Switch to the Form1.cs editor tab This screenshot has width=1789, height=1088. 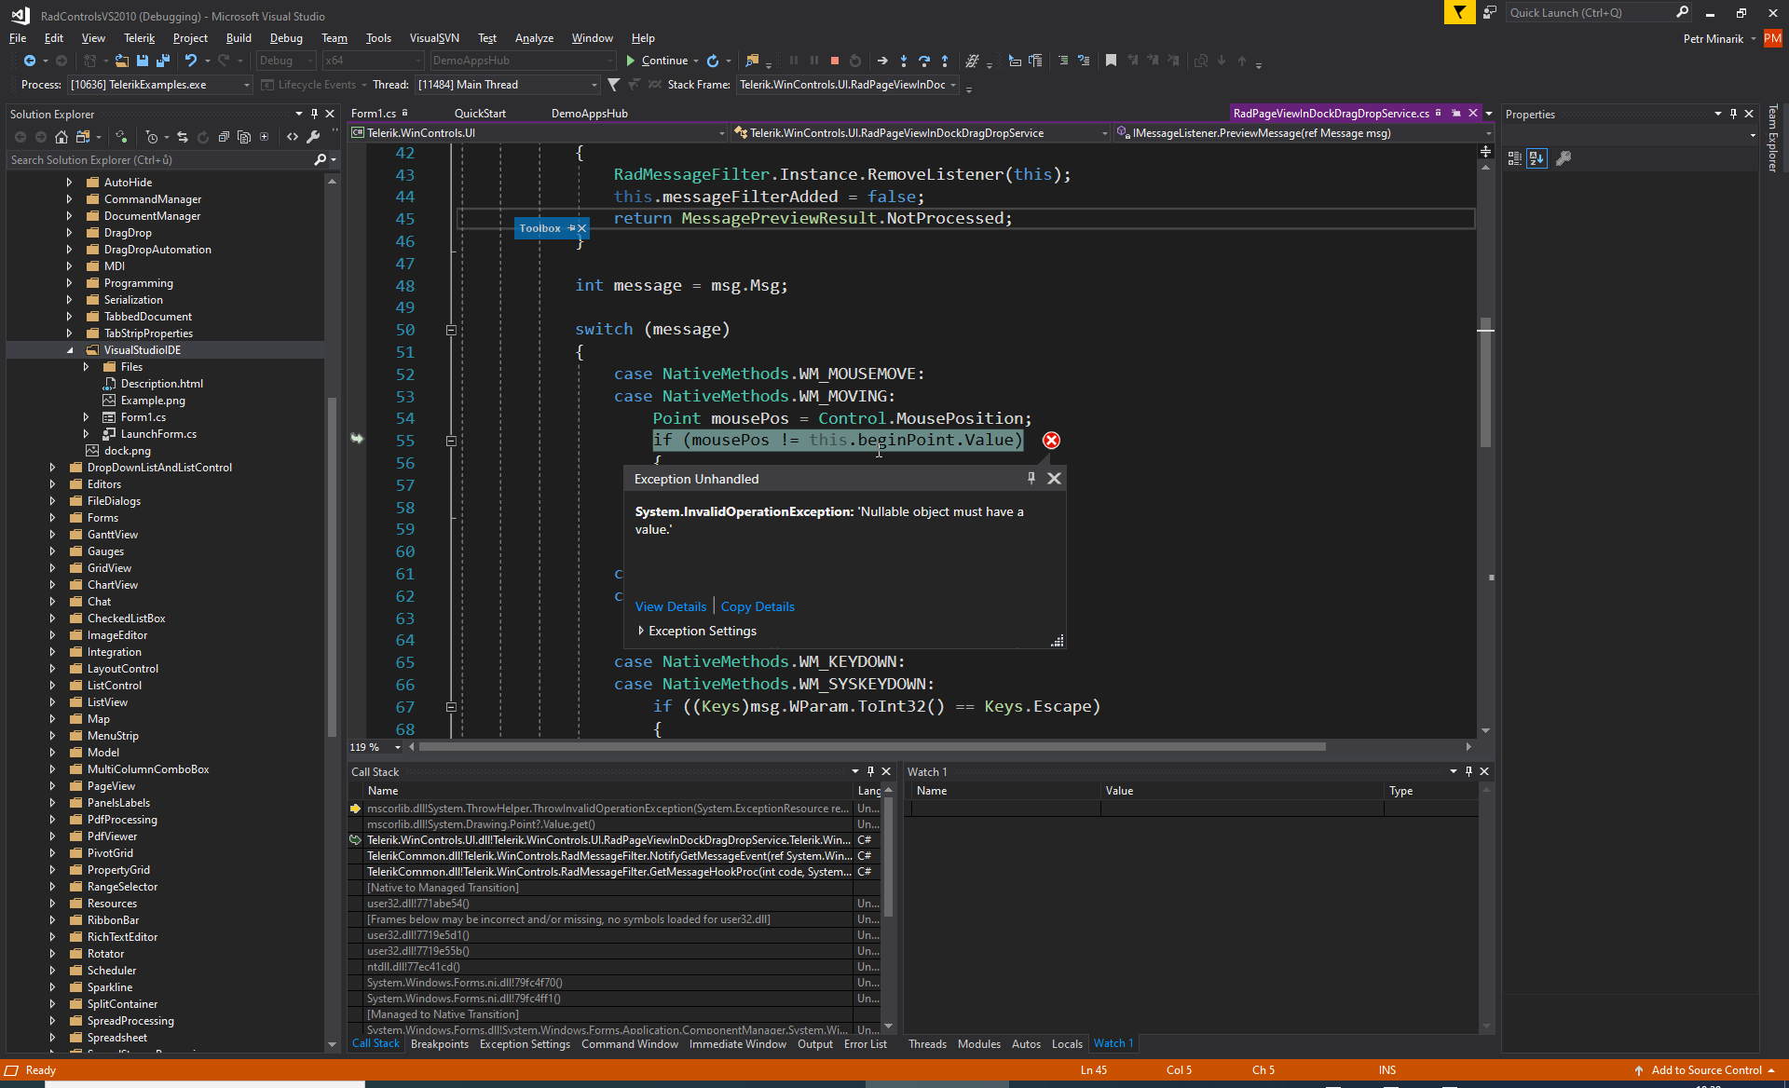[x=374, y=114]
